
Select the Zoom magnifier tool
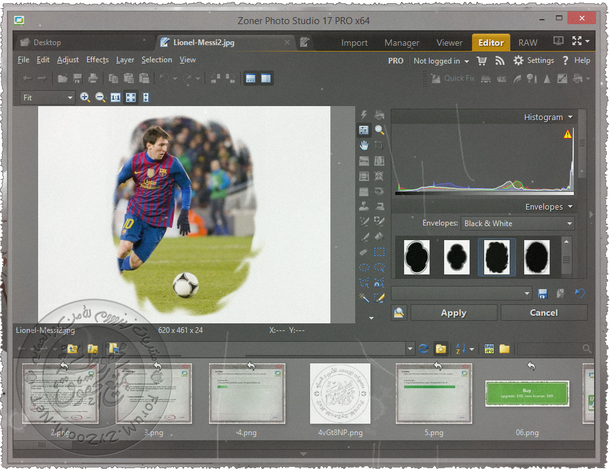pos(379,130)
